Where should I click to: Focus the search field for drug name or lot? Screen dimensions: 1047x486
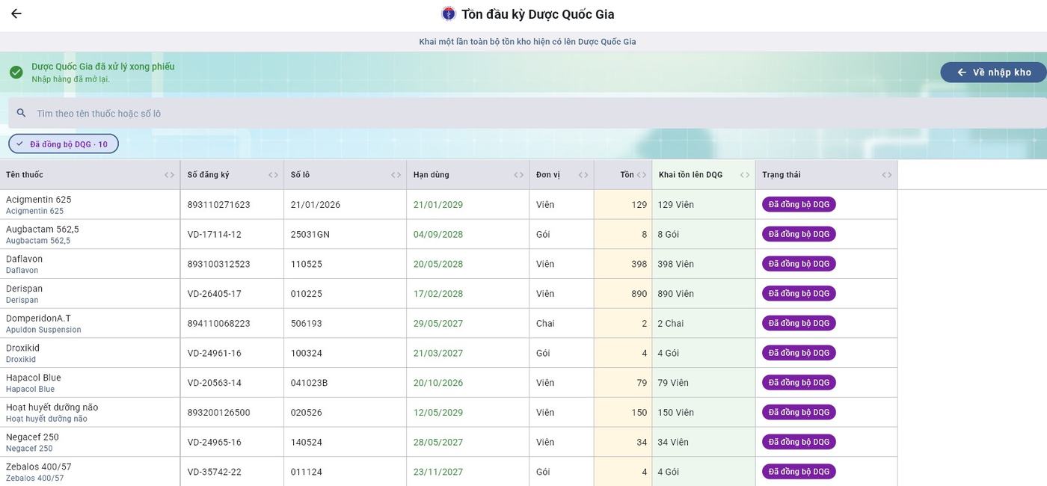point(527,113)
